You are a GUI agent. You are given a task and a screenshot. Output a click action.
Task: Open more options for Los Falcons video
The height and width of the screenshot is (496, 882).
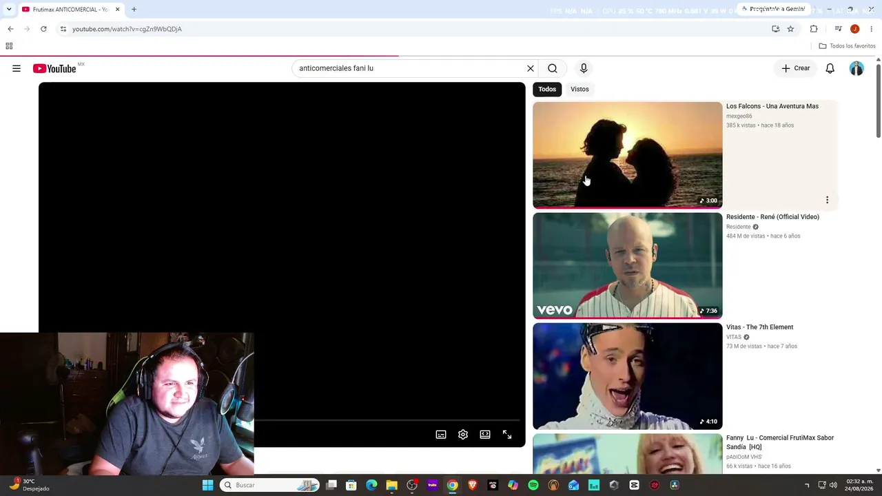[827, 200]
